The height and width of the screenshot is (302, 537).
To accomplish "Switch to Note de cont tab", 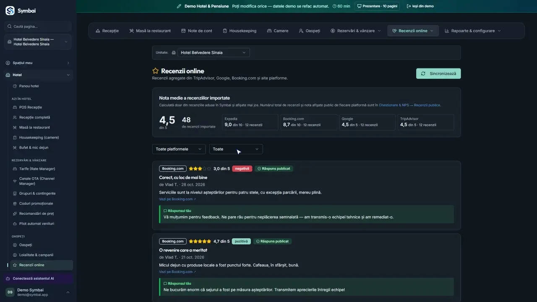I will click(197, 31).
